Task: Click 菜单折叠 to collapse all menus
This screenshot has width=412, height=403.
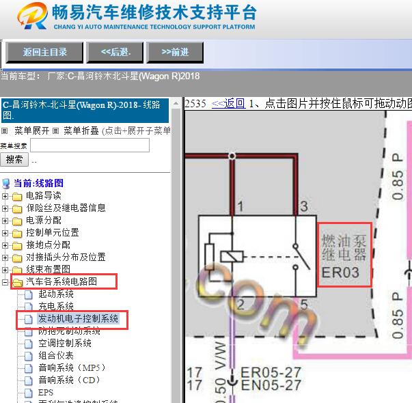Action: [x=81, y=130]
